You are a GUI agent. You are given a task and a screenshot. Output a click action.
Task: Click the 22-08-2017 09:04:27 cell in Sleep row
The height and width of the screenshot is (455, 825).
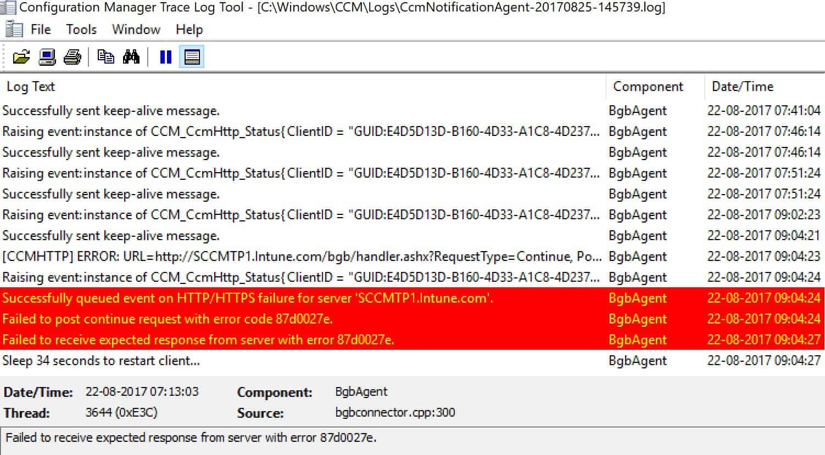click(764, 361)
